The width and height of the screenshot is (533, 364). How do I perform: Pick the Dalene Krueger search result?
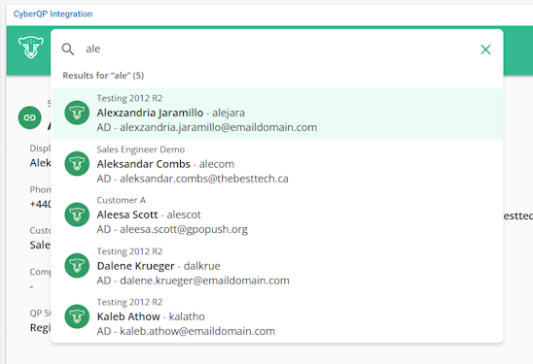click(x=277, y=266)
